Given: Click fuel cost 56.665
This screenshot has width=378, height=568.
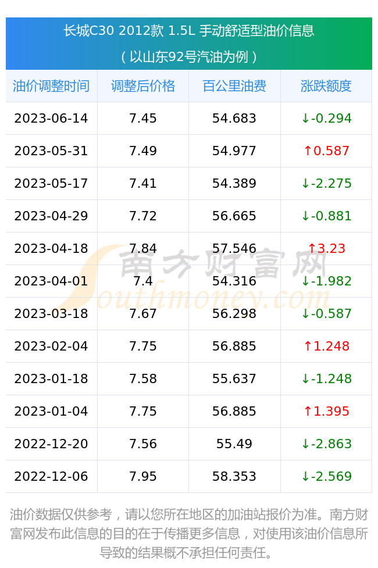Looking at the screenshot, I should [234, 216].
